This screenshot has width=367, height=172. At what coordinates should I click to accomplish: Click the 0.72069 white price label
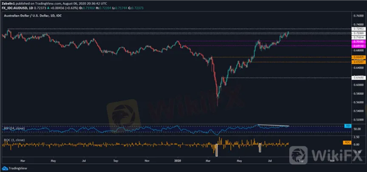click(x=359, y=33)
